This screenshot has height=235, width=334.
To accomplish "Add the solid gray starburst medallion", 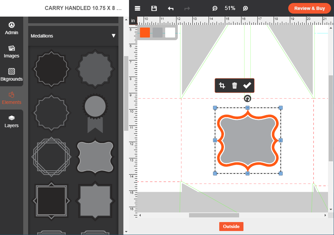I will point(95,69).
